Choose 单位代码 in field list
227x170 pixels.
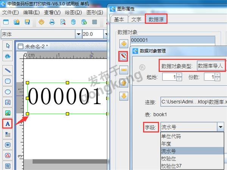click(192, 136)
